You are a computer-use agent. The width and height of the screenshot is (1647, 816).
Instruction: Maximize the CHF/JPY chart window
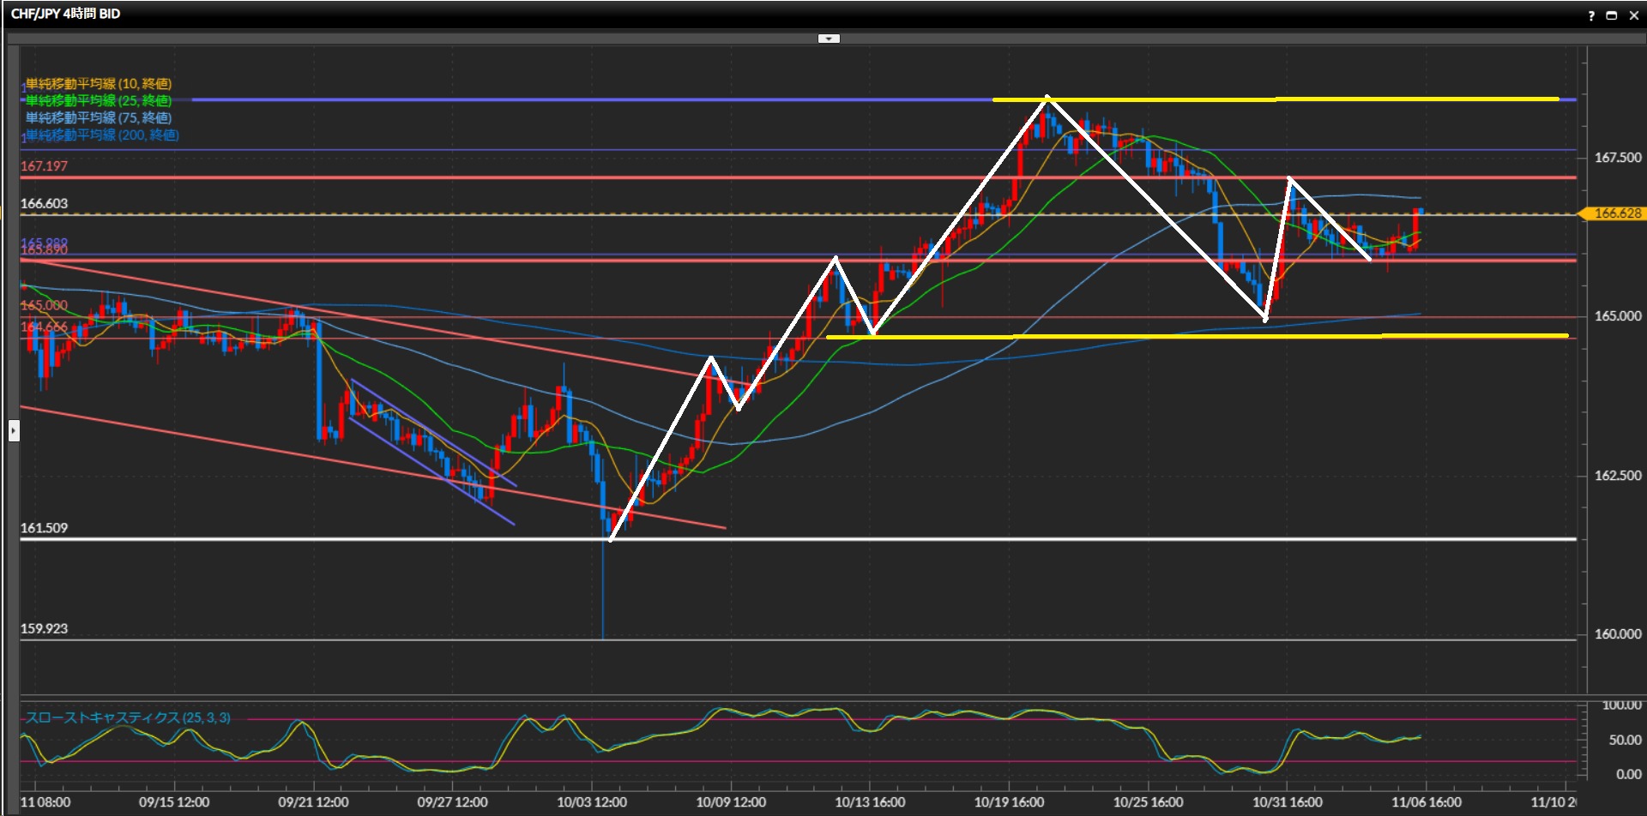(x=1611, y=15)
